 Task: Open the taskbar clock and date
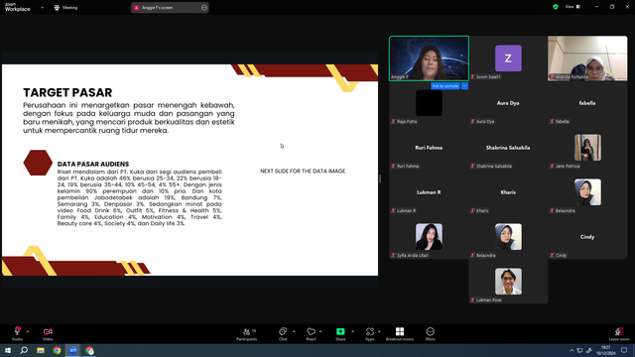pyautogui.click(x=606, y=350)
